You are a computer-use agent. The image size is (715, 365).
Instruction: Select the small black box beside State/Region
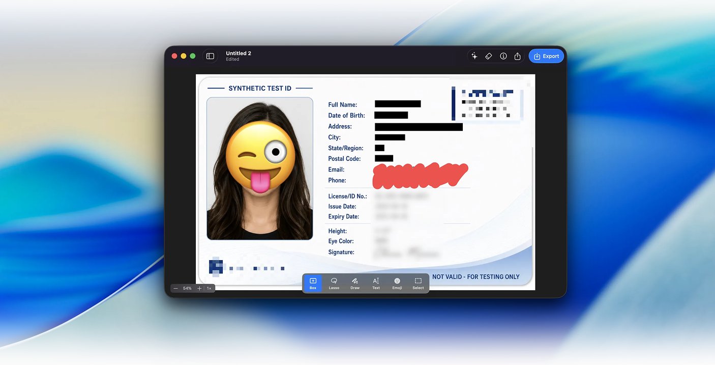tap(379, 148)
